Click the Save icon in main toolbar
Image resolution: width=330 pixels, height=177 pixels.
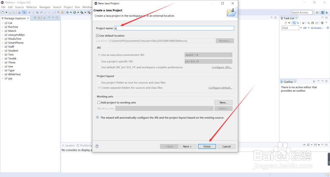[10, 13]
